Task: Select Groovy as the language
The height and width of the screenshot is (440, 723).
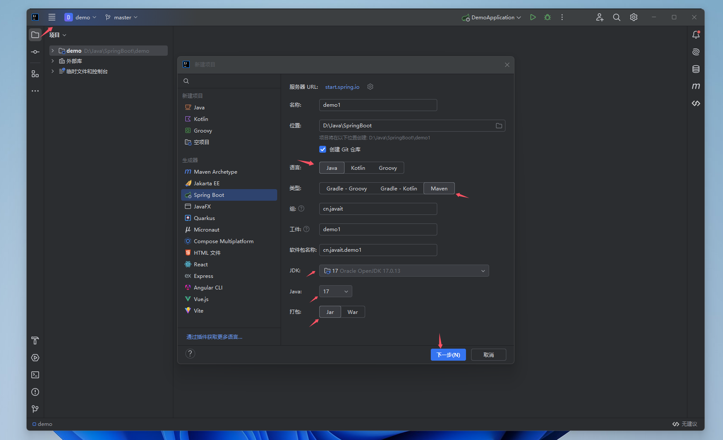Action: (x=388, y=168)
